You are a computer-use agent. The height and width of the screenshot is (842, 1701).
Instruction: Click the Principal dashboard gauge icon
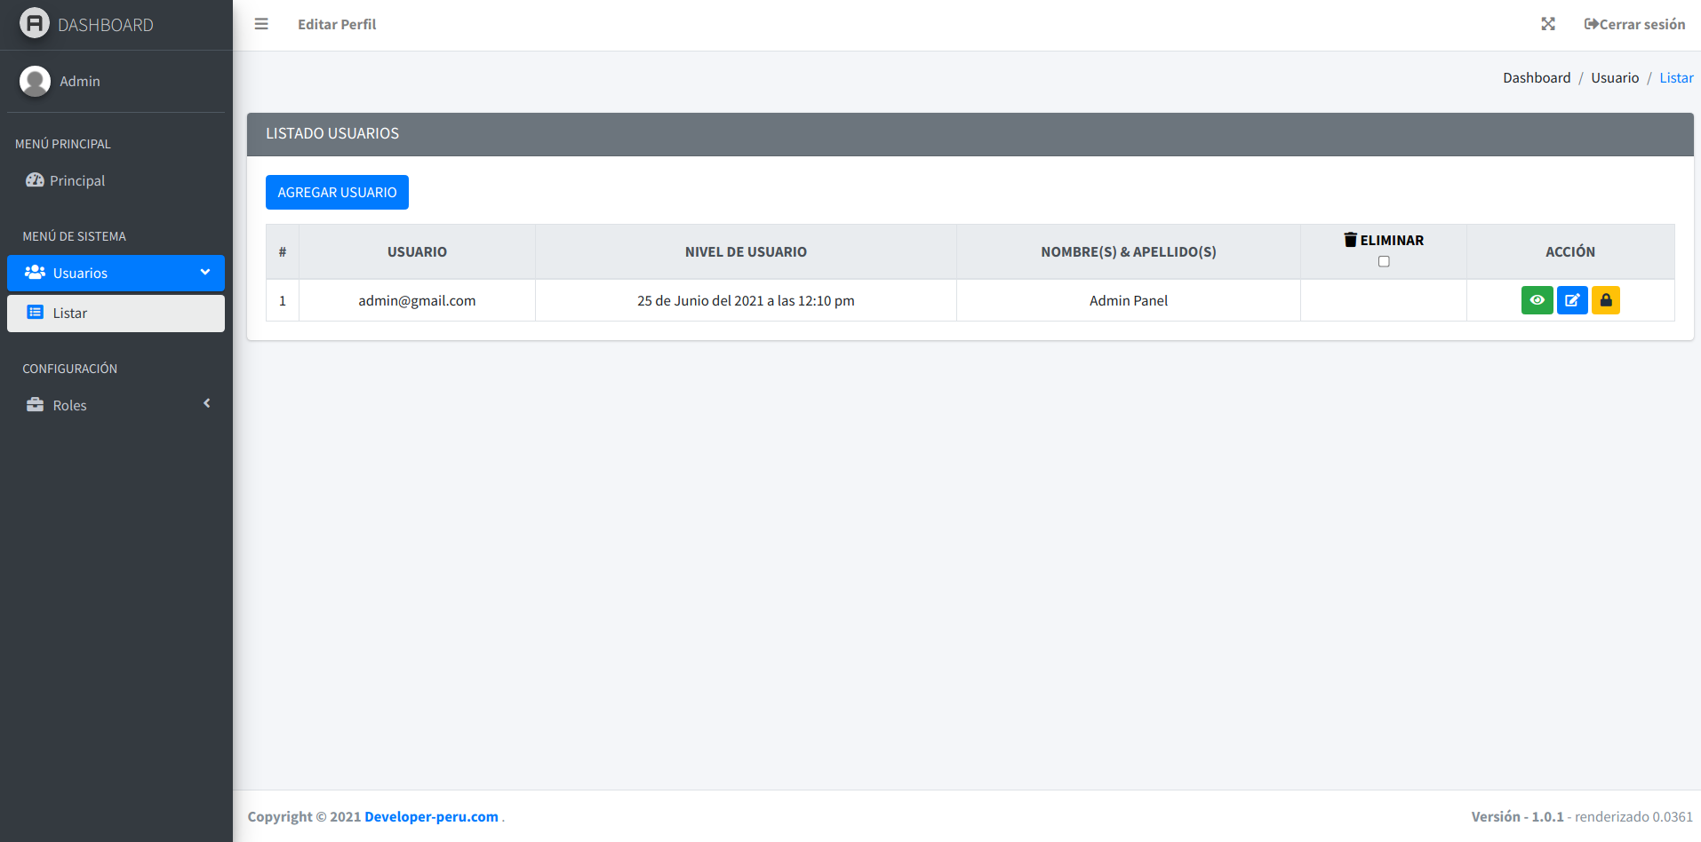point(35,180)
